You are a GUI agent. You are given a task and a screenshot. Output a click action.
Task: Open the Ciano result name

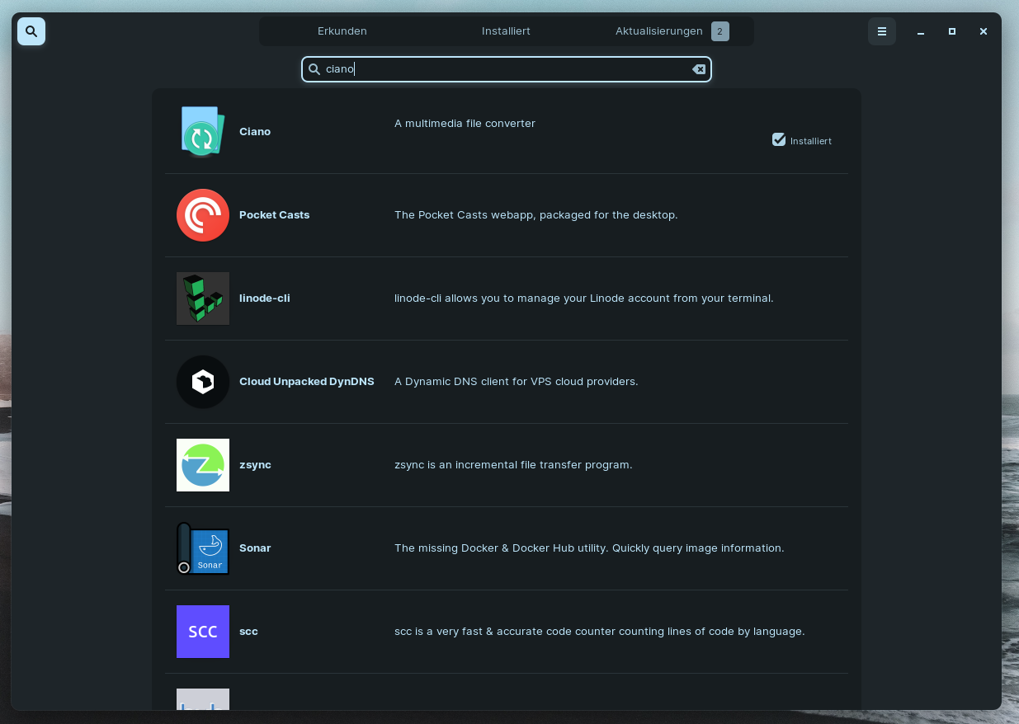255,132
